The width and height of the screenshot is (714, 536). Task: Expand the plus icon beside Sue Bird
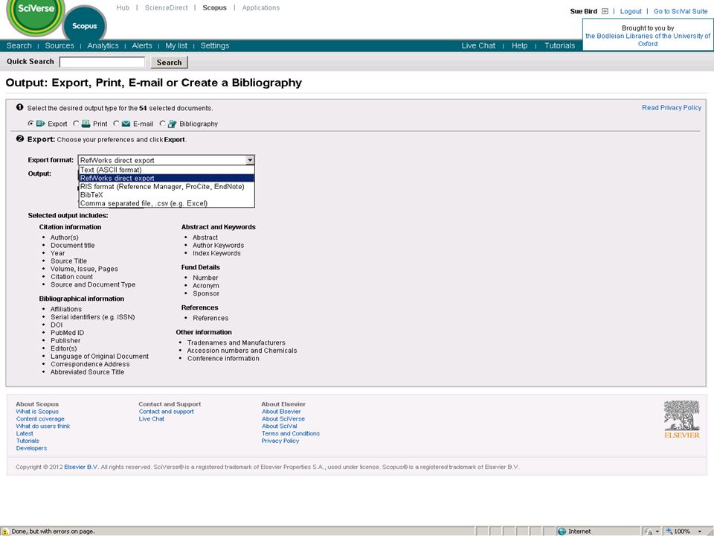coord(605,11)
